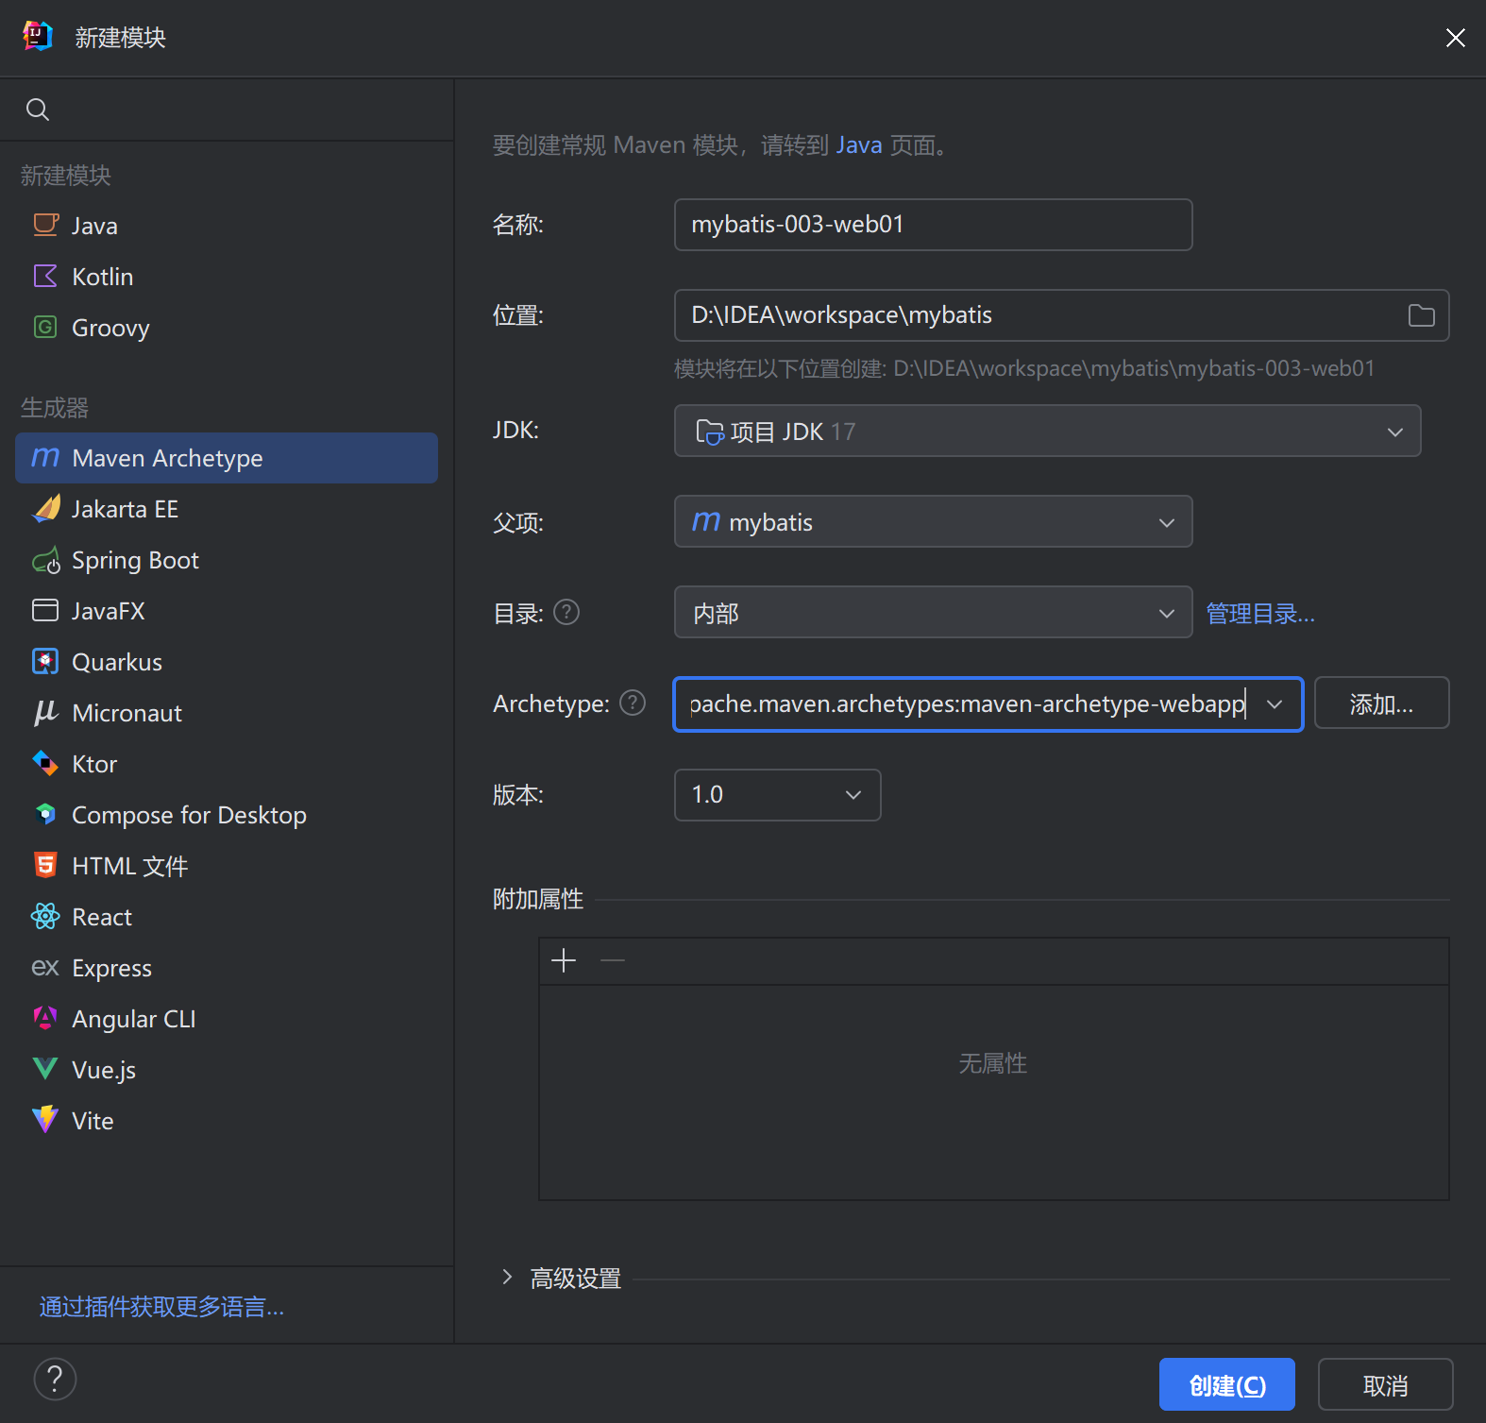Click the 名称 input field
1486x1423 pixels.
[933, 225]
